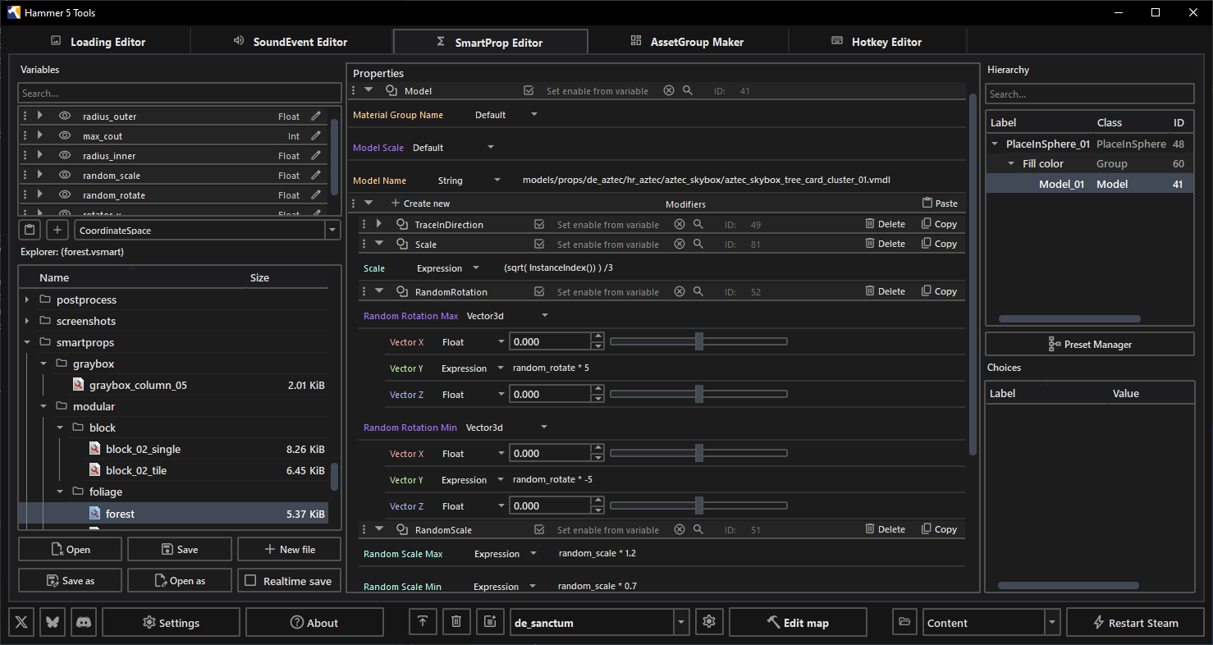The width and height of the screenshot is (1213, 645).
Task: Switch to Loading Editor tab
Action: [98, 42]
